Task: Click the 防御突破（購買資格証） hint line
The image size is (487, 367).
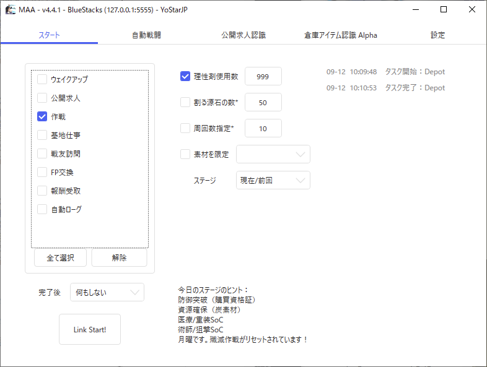Action: tap(217, 300)
